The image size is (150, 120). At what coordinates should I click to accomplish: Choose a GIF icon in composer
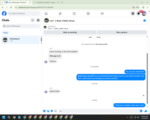point(55,111)
